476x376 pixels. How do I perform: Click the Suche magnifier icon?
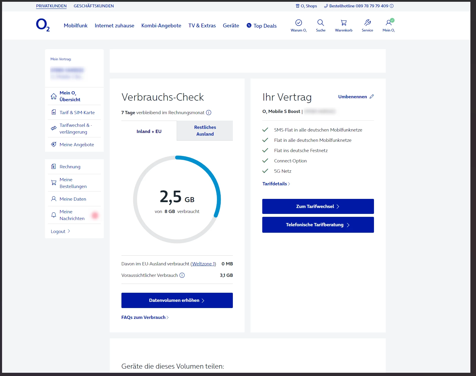(320, 23)
